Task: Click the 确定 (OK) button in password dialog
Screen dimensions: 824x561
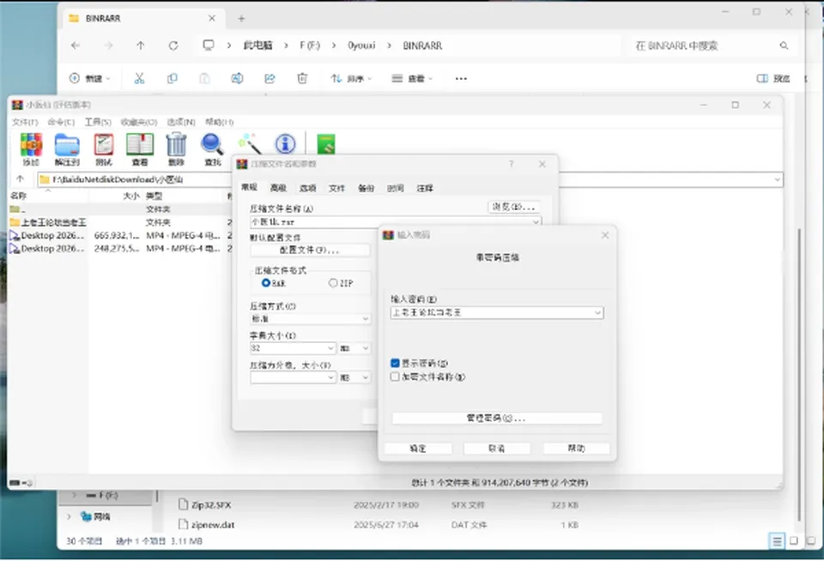Action: point(418,448)
